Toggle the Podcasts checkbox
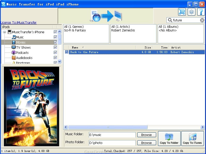Viewport: 206px width, 154px height. (55, 53)
